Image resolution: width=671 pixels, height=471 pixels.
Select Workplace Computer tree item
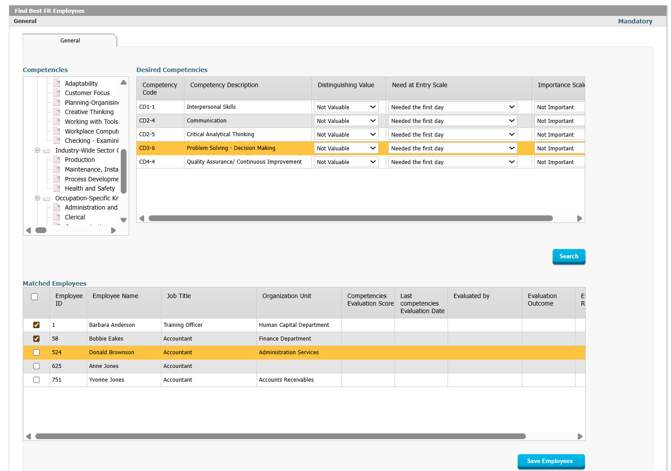point(92,131)
